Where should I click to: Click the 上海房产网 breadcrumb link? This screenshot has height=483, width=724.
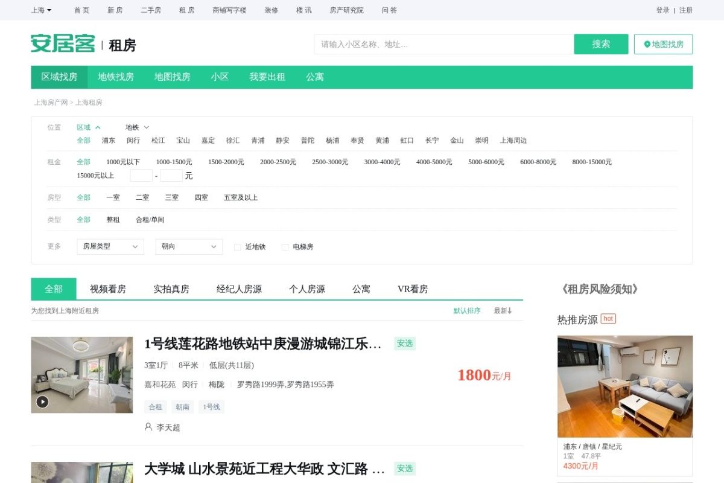(x=51, y=103)
